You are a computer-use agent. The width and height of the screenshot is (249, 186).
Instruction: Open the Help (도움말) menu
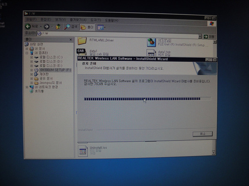coord(111,20)
